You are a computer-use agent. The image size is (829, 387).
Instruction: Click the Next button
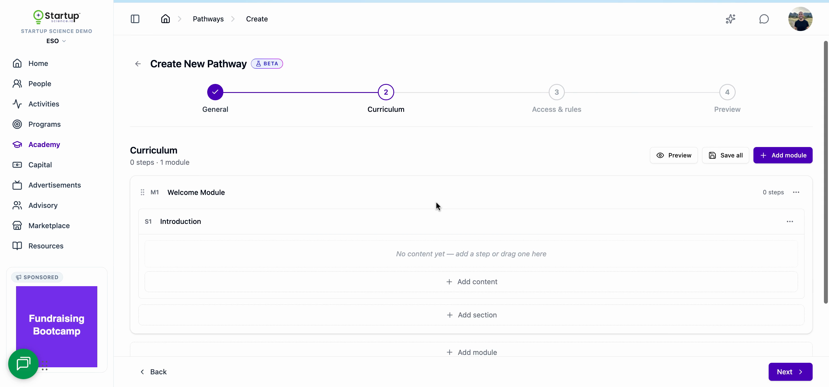point(790,372)
